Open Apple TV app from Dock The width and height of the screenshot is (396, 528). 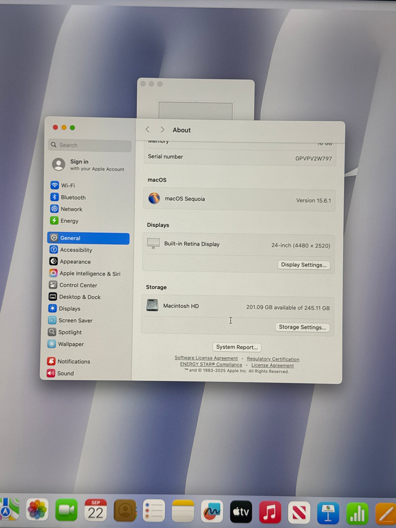[x=241, y=512]
